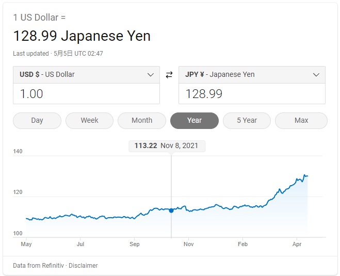Expand the JPY currency dropdown arrow
Screen dimensions: 340x276
tap(316, 75)
